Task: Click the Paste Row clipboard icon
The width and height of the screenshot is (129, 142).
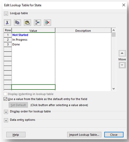Action: pyautogui.click(x=27, y=22)
